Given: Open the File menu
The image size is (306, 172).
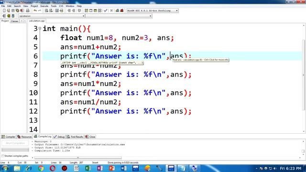Looking at the screenshot, I should tap(3, 6).
